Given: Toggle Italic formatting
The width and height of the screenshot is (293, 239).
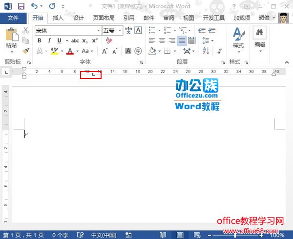Looking at the screenshot, I should point(49,40).
